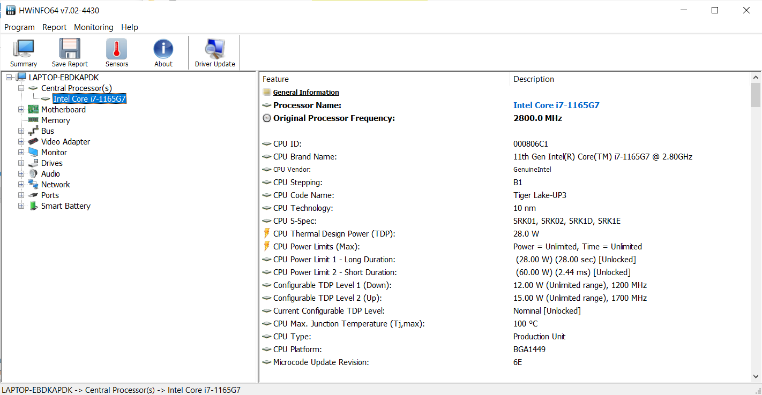762x395 pixels.
Task: Click lightning icon next to CPU Thermal Design Power
Action: (x=267, y=234)
